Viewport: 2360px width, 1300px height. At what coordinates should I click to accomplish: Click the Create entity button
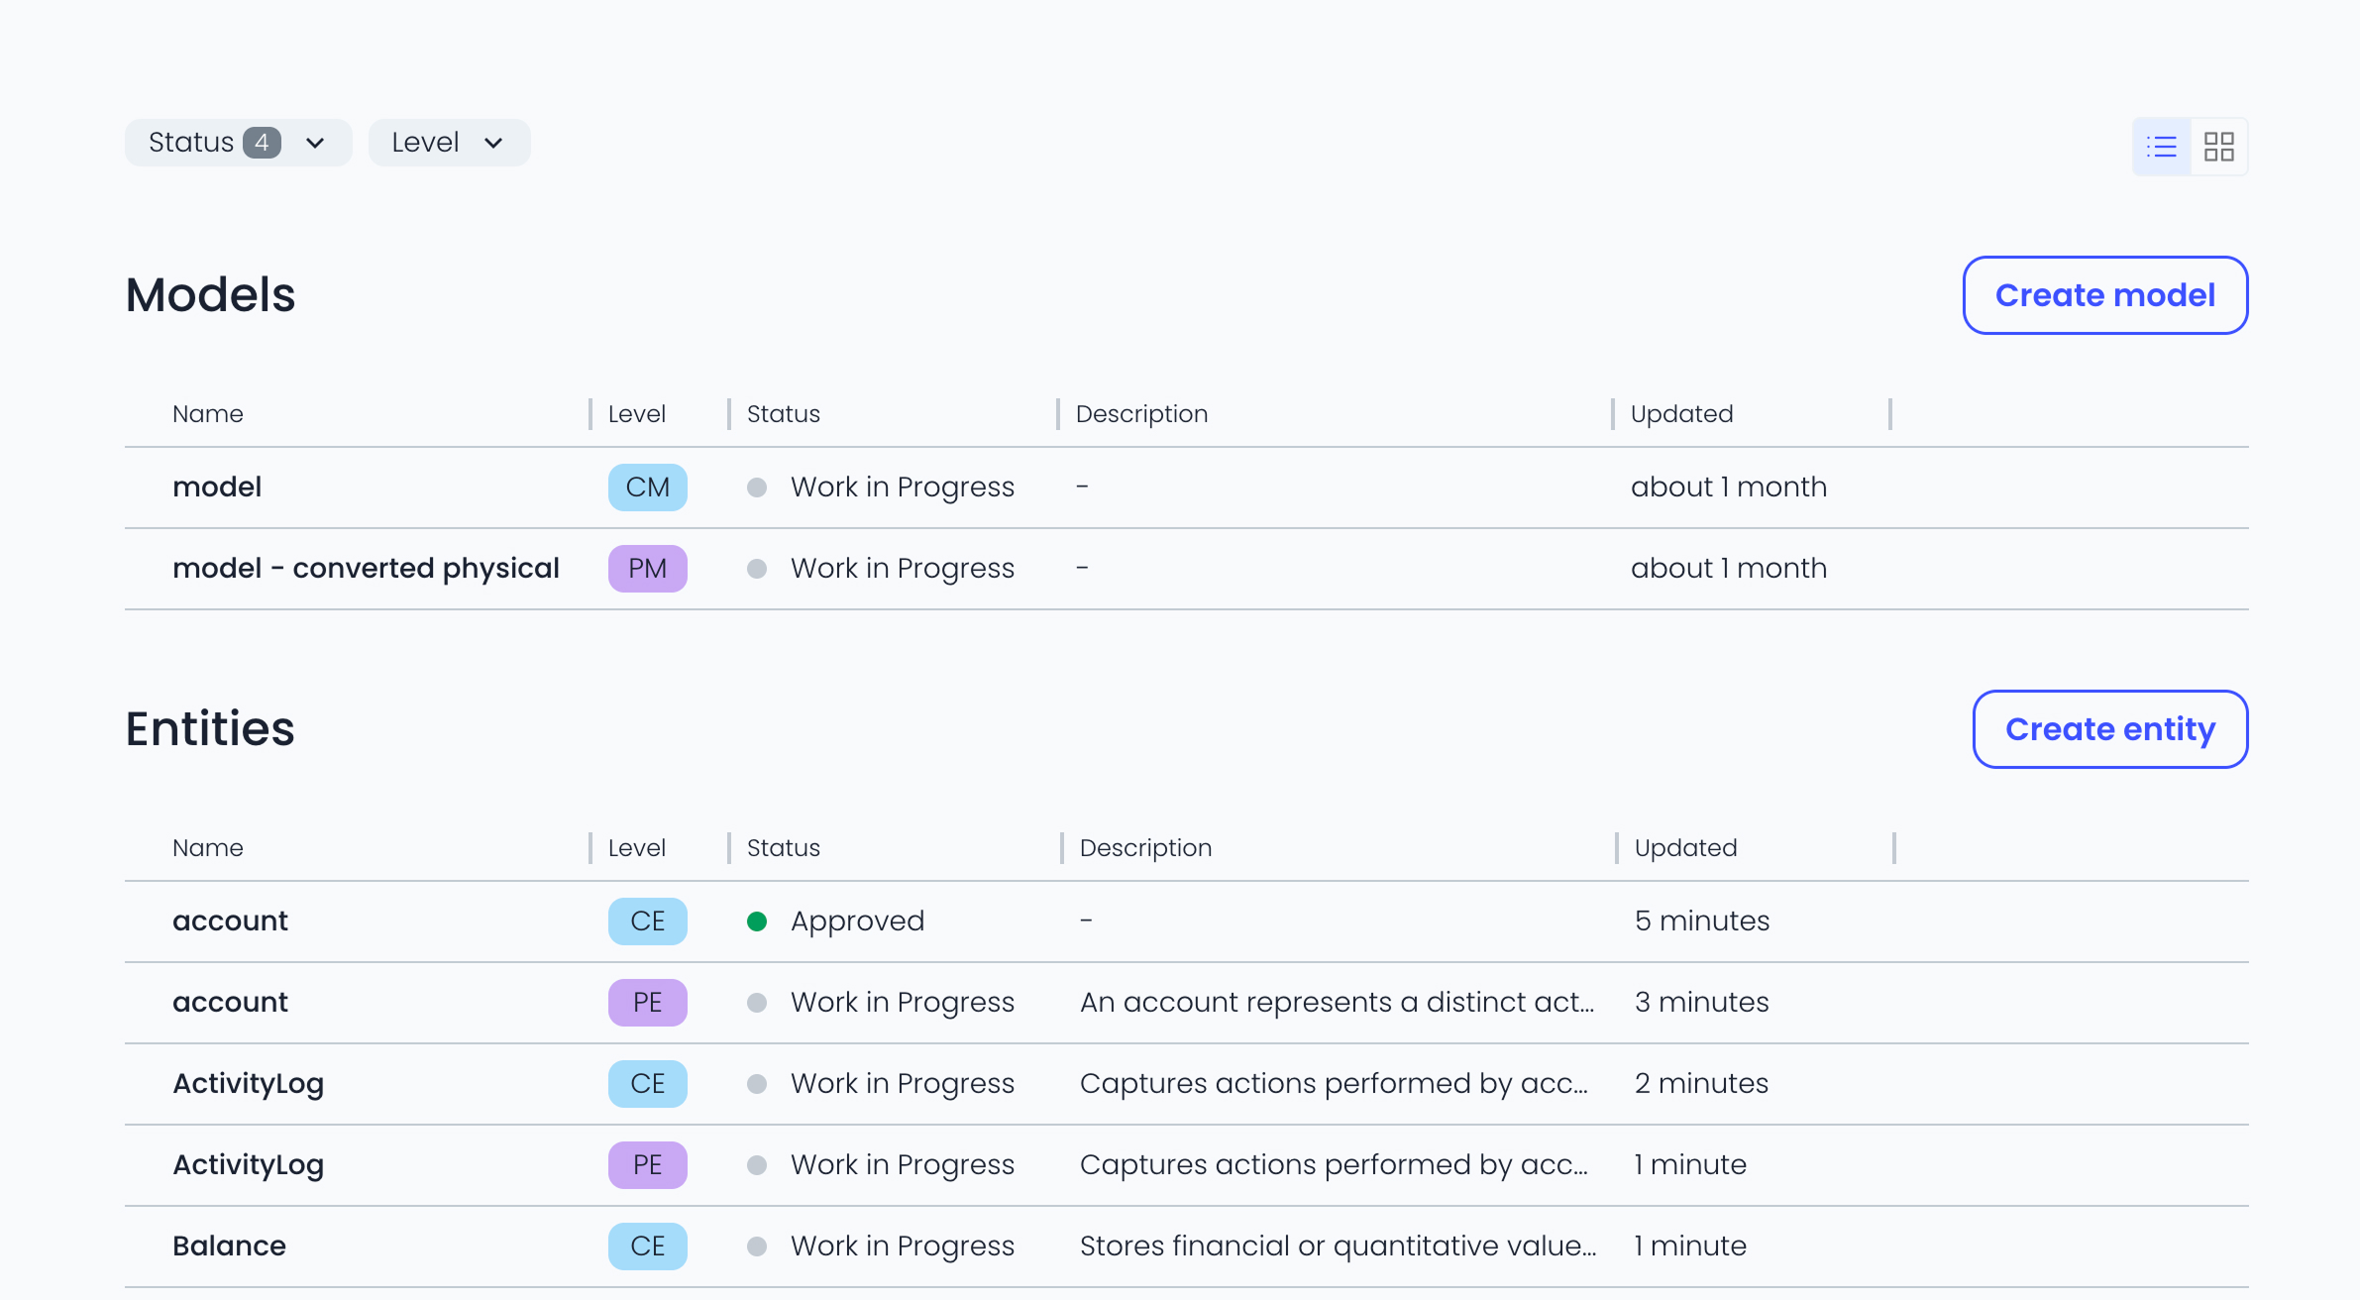(x=2109, y=729)
